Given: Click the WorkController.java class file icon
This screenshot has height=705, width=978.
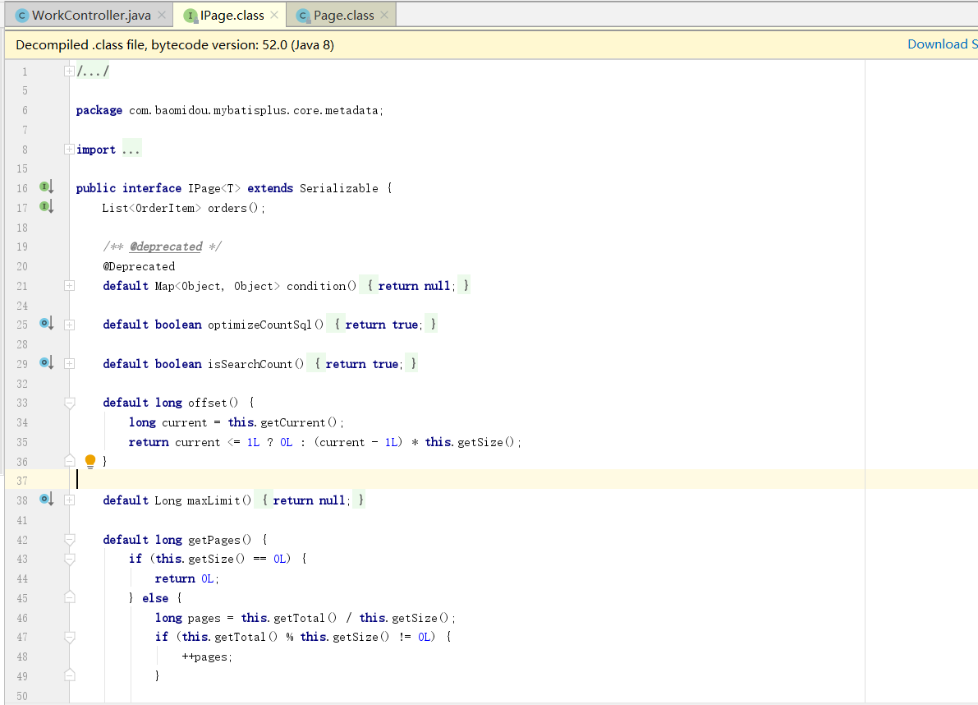Looking at the screenshot, I should pyautogui.click(x=22, y=16).
